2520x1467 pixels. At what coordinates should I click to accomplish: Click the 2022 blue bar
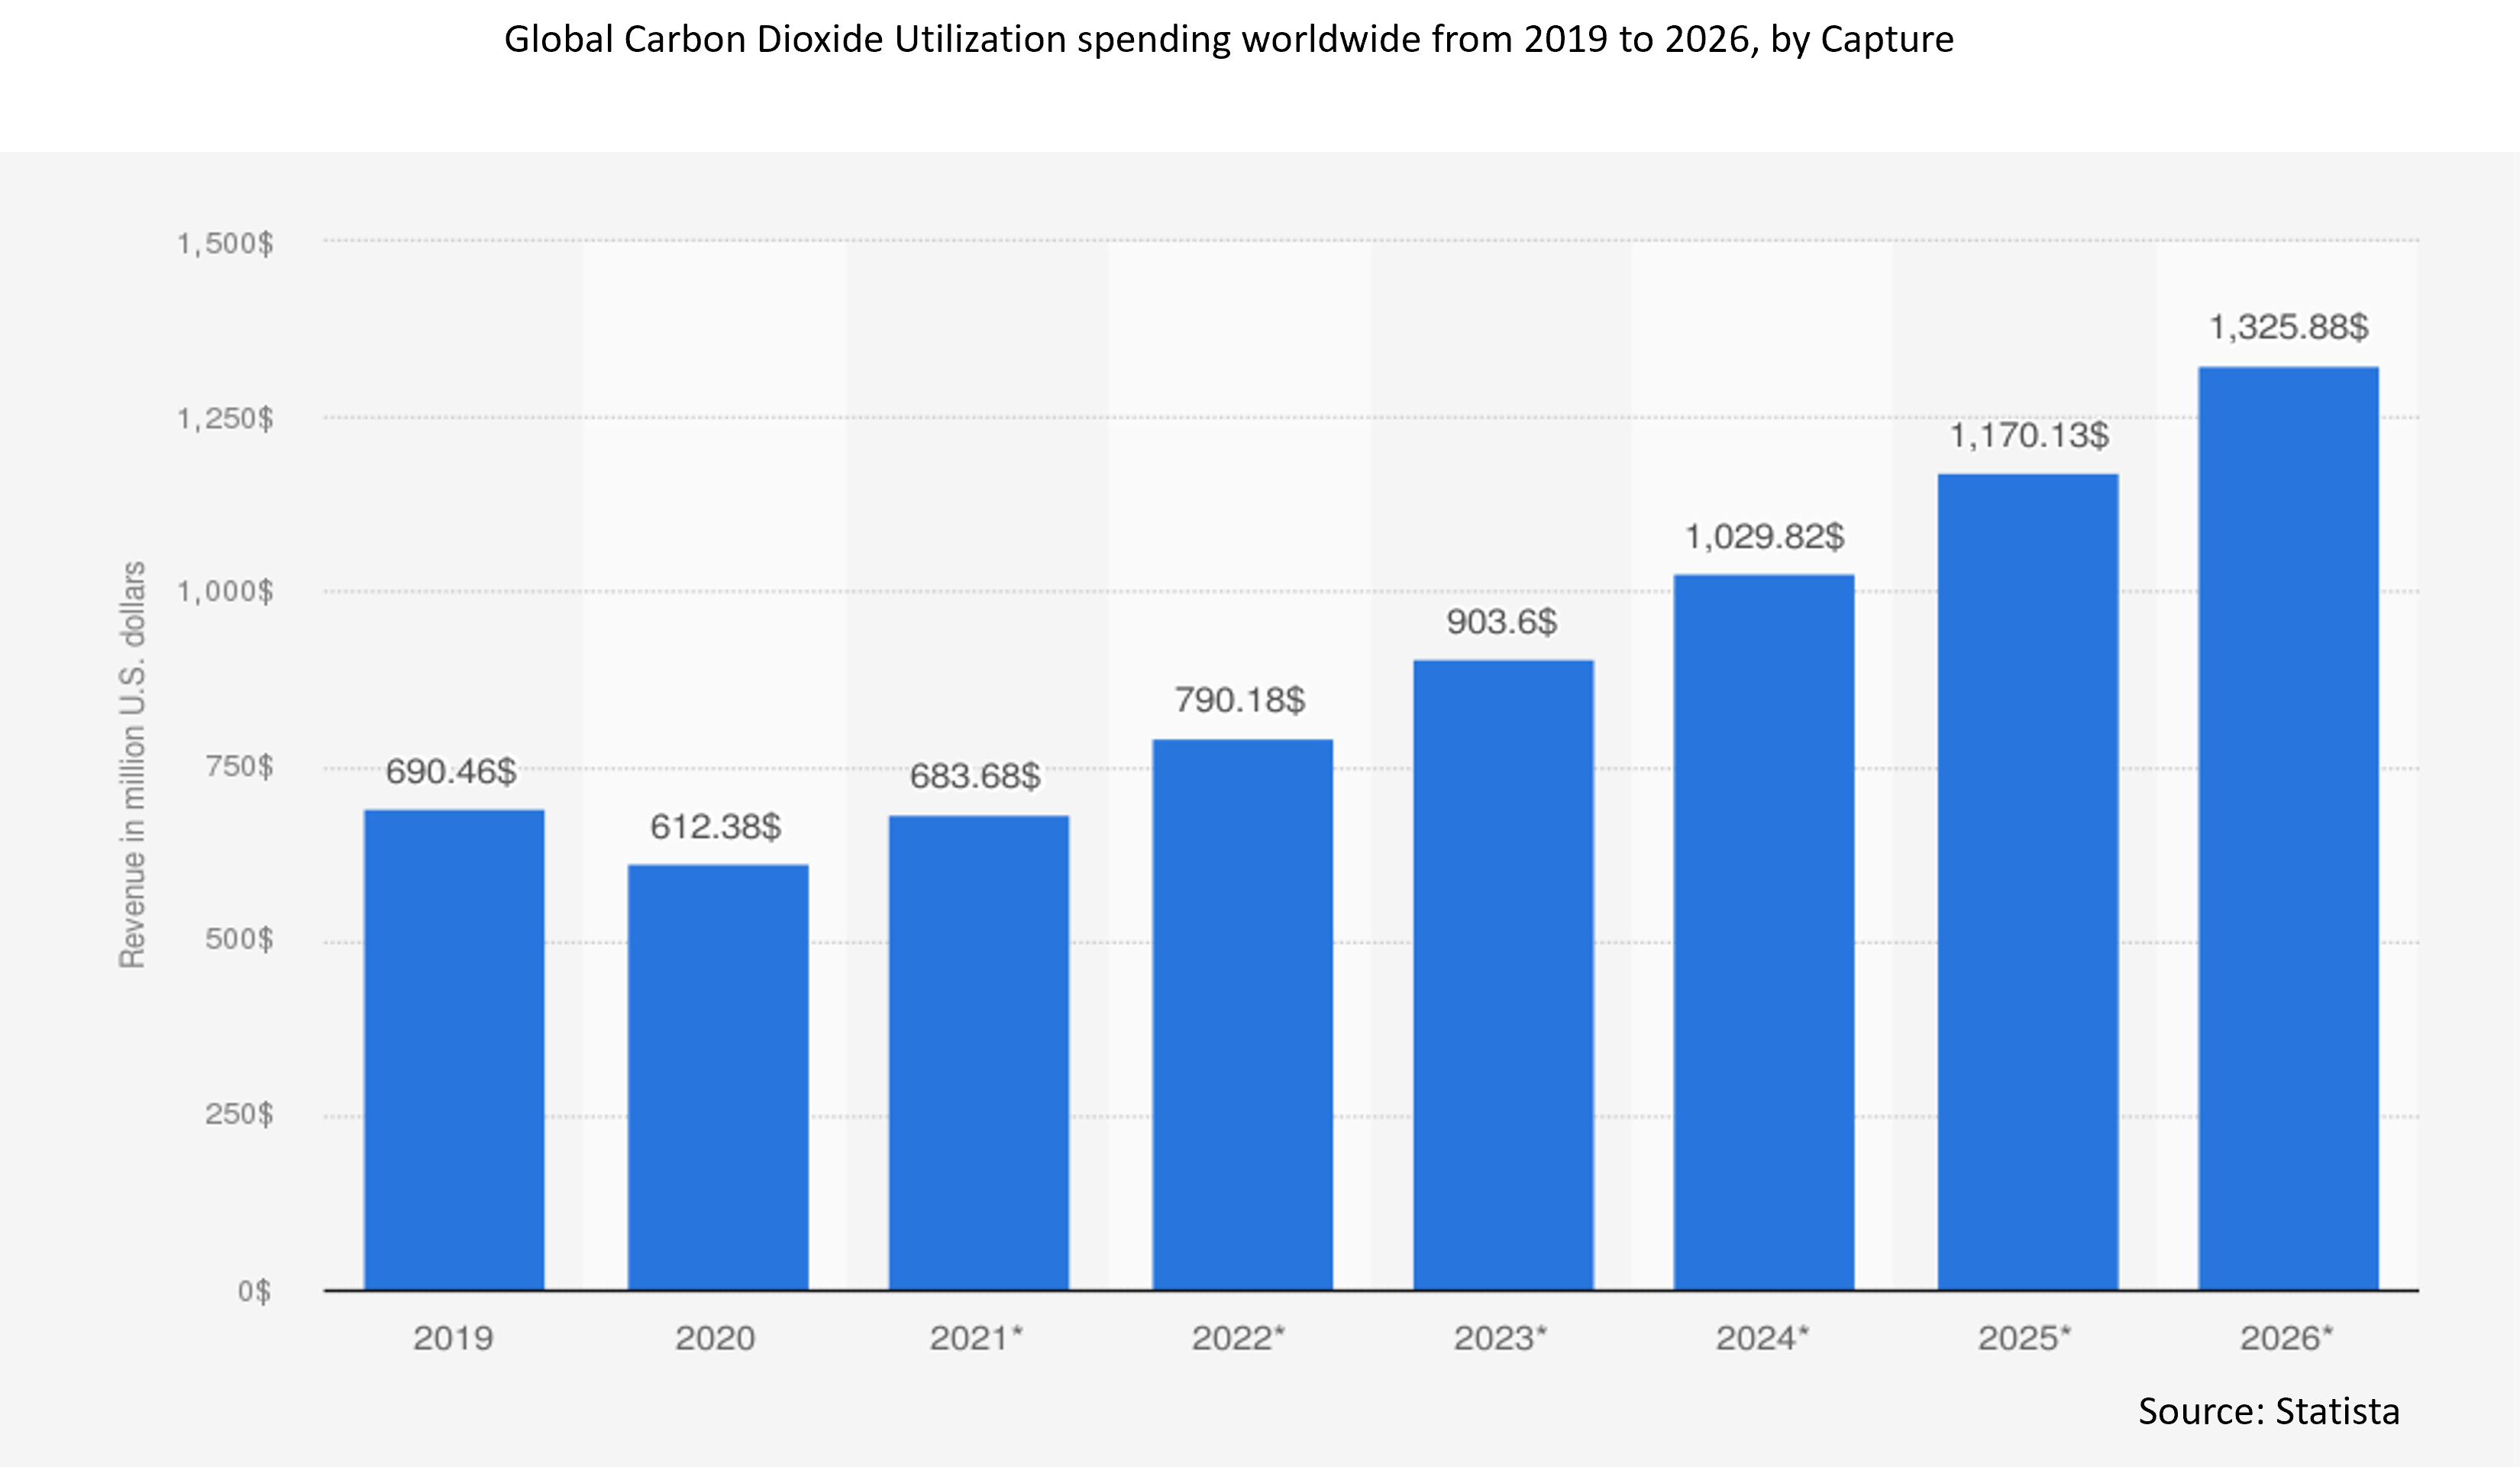point(1242,1014)
